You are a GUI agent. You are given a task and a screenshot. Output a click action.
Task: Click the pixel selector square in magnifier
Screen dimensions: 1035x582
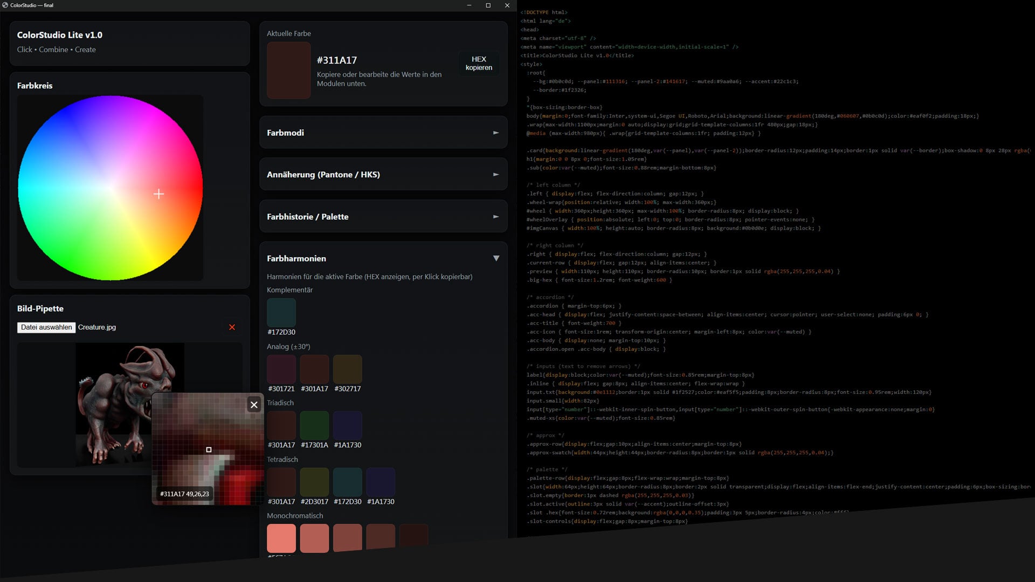209,449
